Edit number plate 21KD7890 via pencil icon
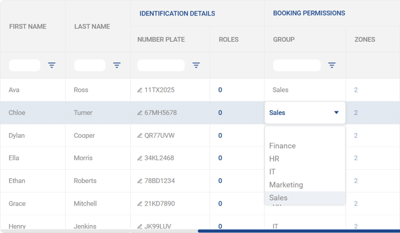Viewport: 400px width, 233px height. coord(140,204)
